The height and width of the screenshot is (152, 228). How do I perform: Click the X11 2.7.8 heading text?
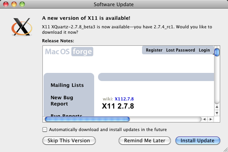118,106
